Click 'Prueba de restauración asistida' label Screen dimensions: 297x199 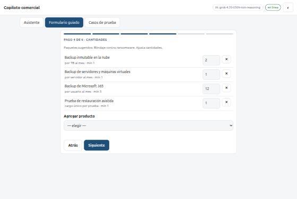(89, 101)
